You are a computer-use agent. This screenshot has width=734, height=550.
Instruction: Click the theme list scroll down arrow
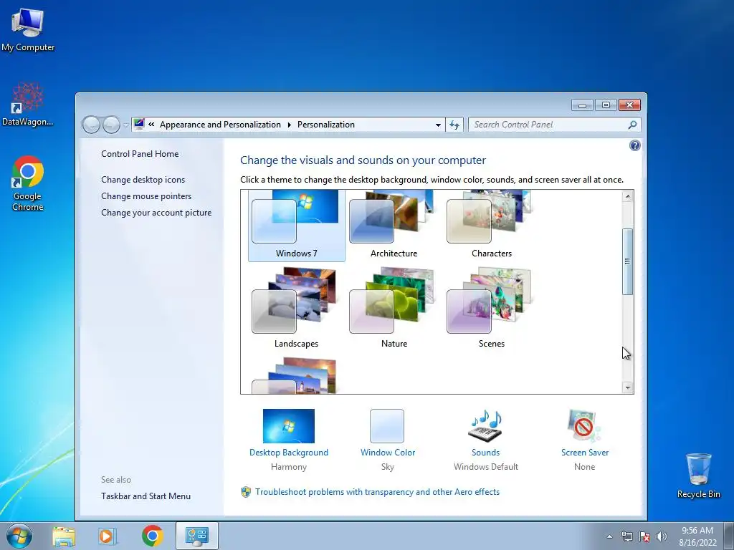point(627,387)
